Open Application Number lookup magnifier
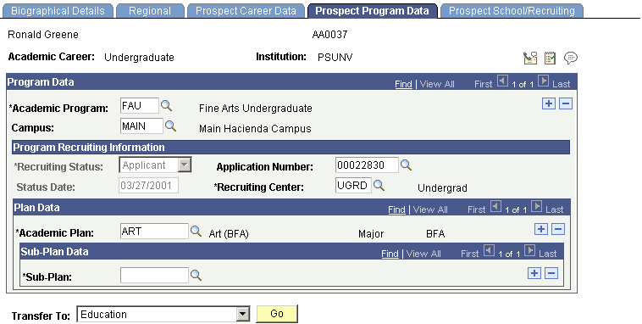642x324 pixels. click(x=406, y=165)
